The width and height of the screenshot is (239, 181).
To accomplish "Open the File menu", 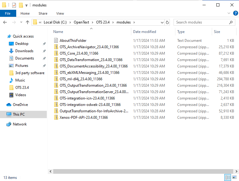I will pos(8,13).
